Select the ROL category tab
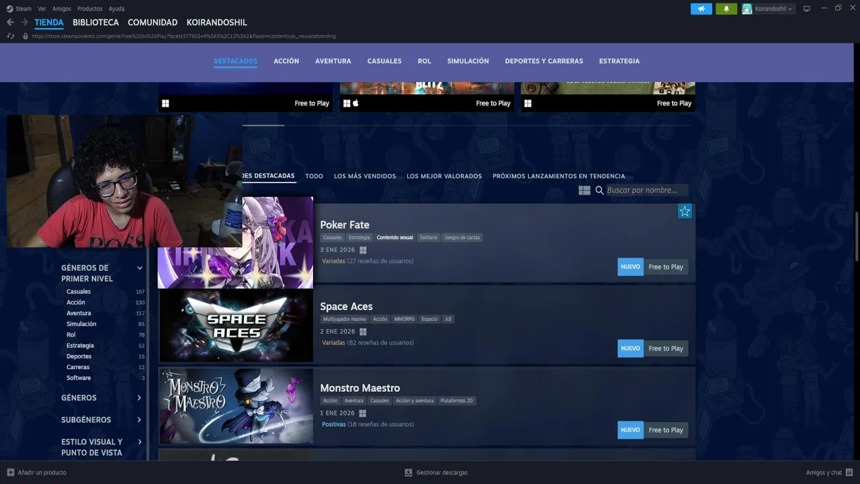Screen dimensions: 860x484 pos(424,61)
